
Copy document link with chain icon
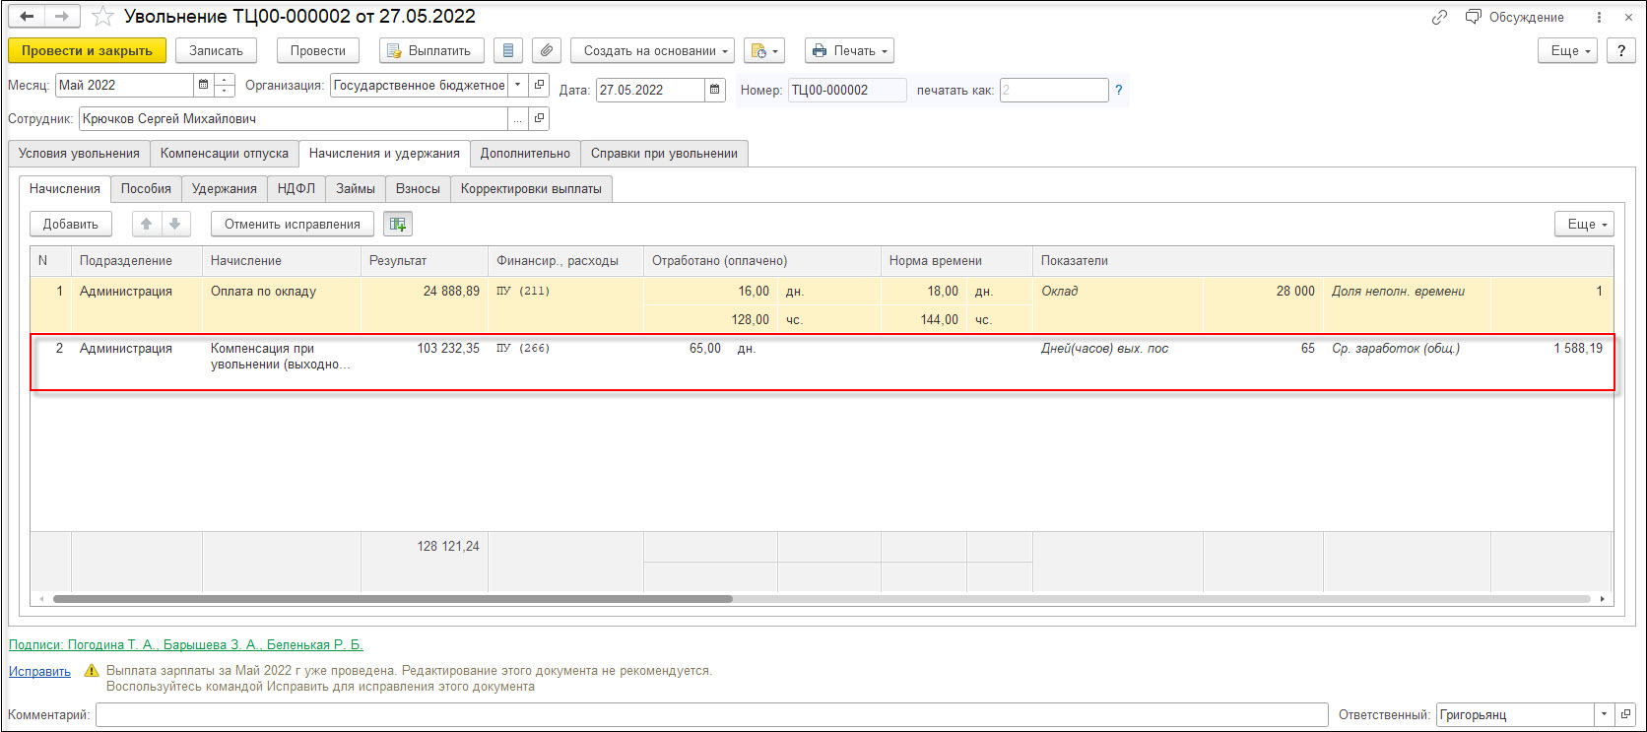[1439, 17]
